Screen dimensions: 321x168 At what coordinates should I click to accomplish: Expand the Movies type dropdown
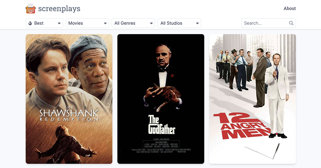click(87, 23)
